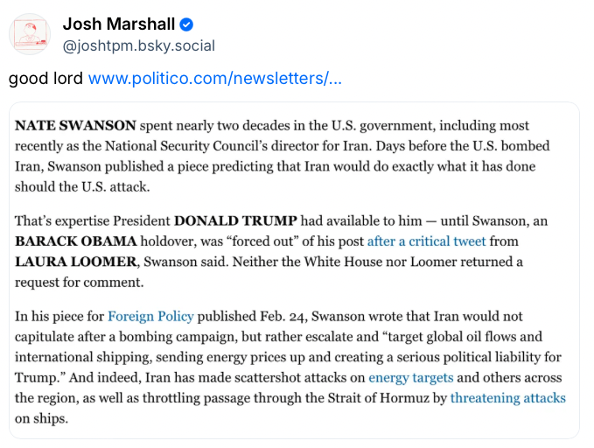594x448 pixels.
Task: Click the bold BARACK OBAMA text
Action: [76, 241]
